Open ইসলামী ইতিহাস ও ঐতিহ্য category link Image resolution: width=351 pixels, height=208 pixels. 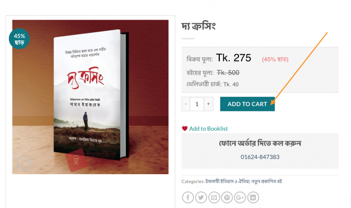(228, 181)
